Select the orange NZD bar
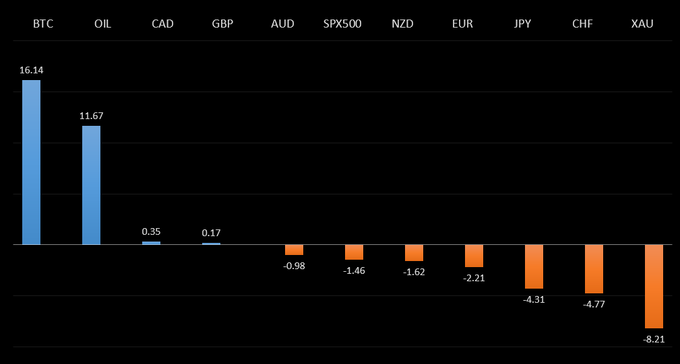Screen dimensions: 680x364 414,252
